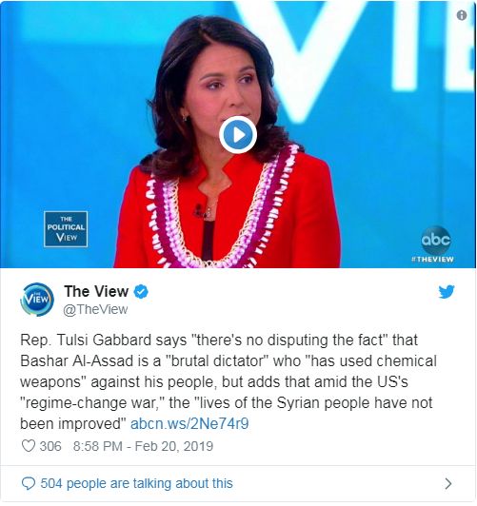Open The View account name
Image resolution: width=477 pixels, height=506 pixels.
click(x=96, y=291)
